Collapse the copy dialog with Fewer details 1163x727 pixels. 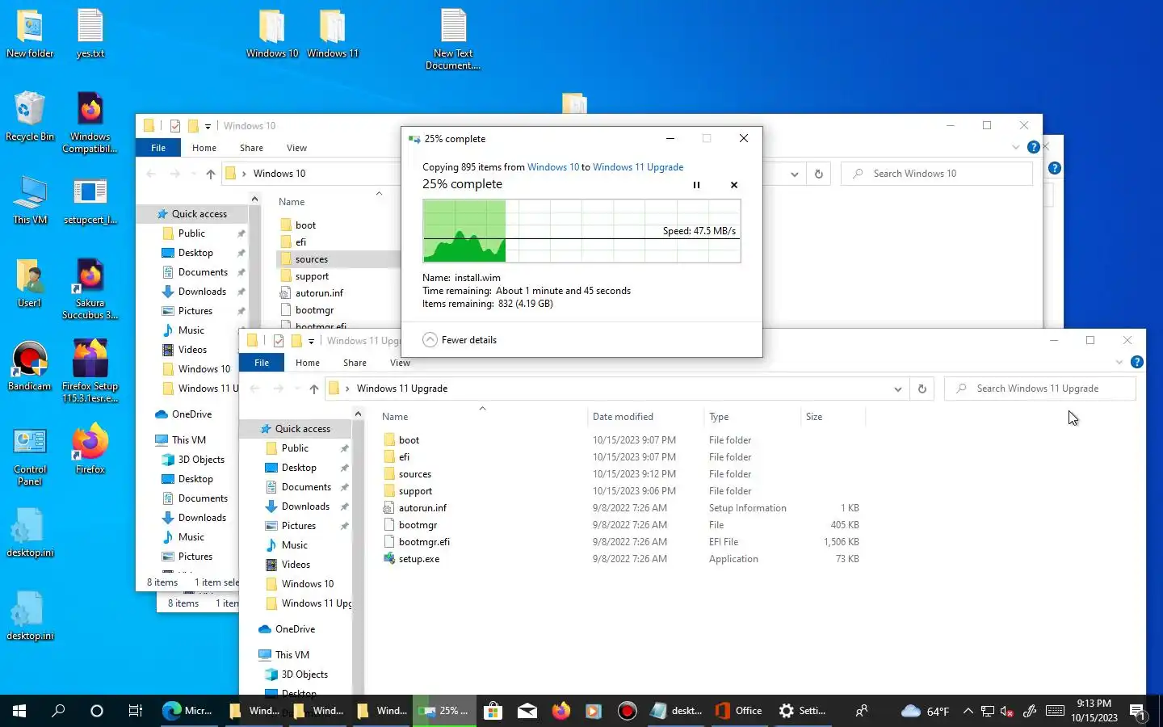pyautogui.click(x=460, y=340)
